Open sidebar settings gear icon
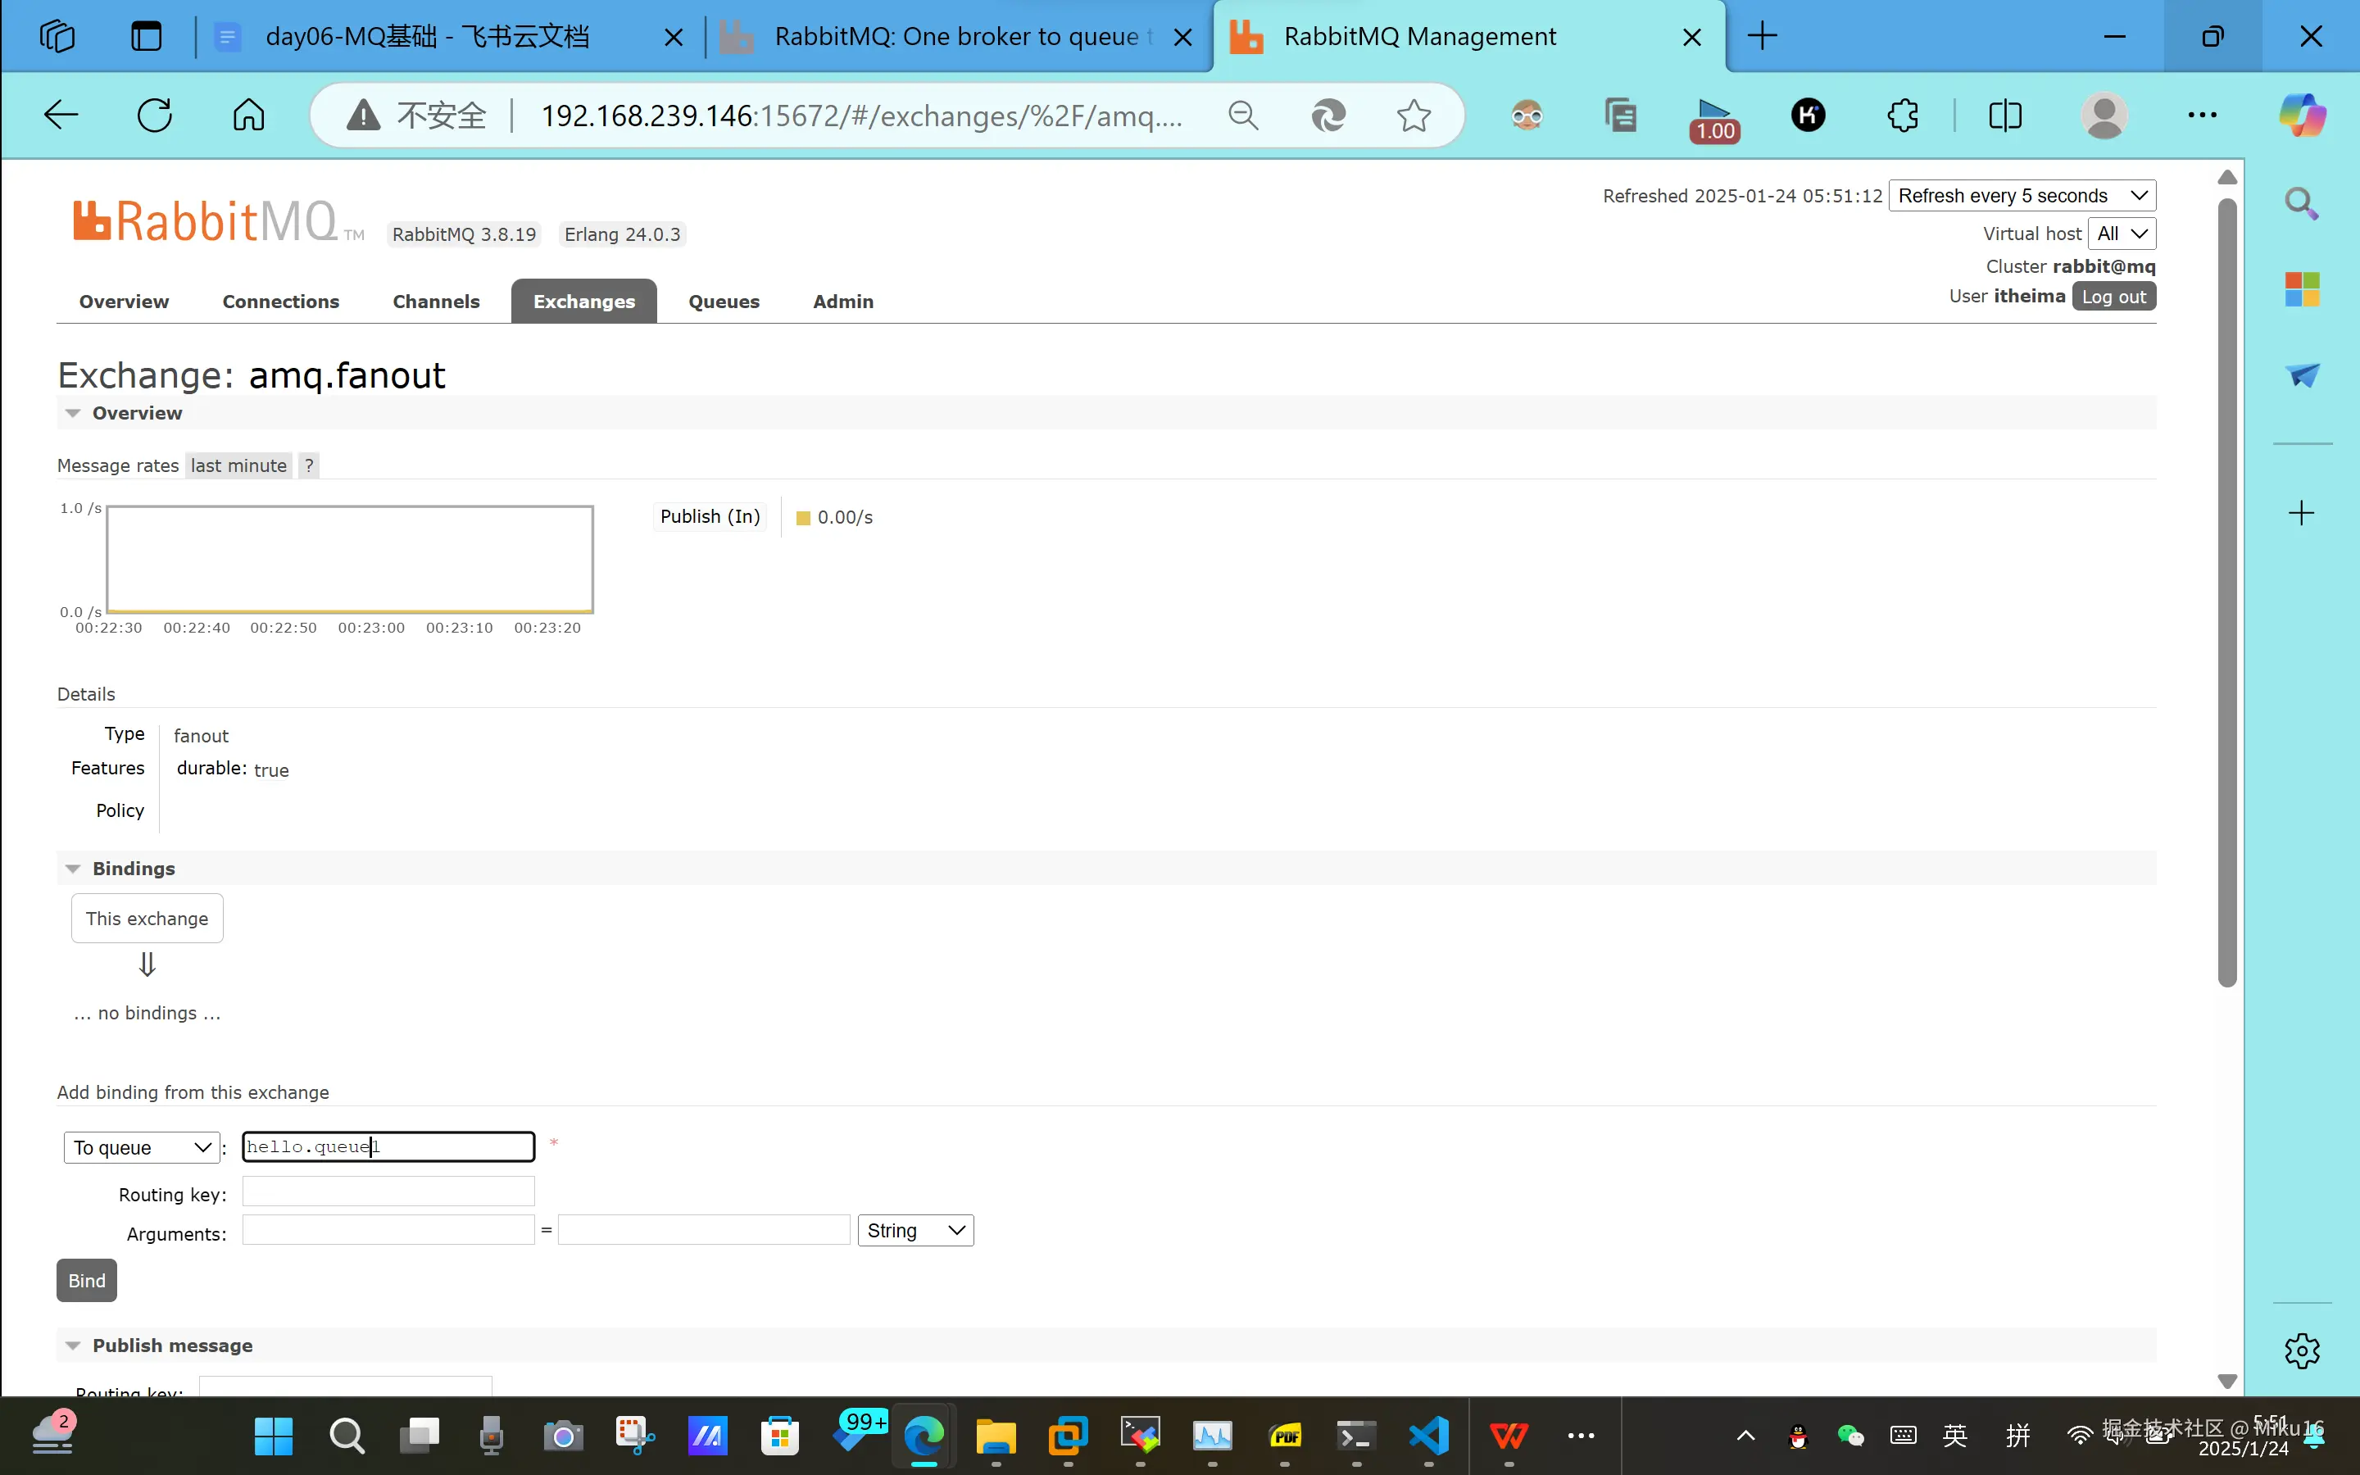 coord(2302,1351)
